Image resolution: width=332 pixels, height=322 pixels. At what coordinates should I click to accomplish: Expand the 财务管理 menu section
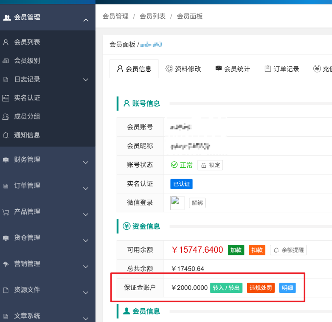click(x=86, y=162)
